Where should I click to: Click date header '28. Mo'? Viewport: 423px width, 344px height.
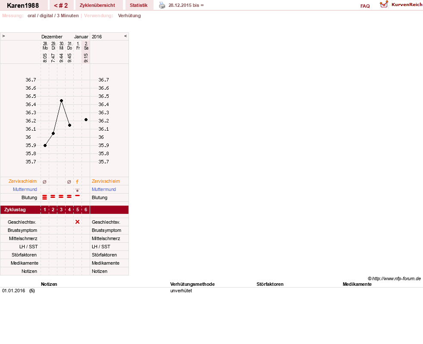coord(45,46)
